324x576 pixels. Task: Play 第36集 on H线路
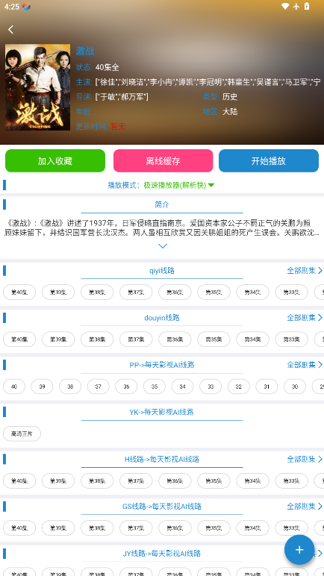175,480
